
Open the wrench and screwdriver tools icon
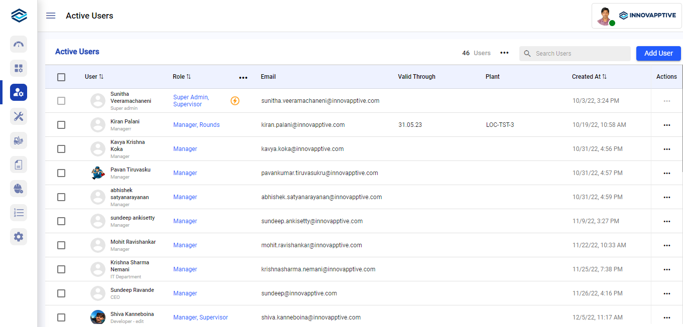(x=19, y=116)
